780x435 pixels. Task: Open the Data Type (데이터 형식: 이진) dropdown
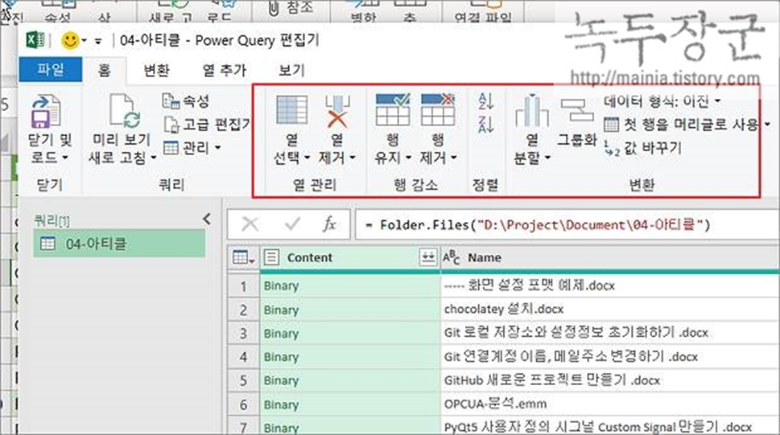click(662, 101)
